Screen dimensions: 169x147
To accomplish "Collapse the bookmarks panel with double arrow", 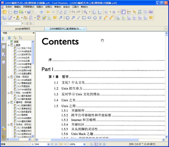I will pos(34,33).
